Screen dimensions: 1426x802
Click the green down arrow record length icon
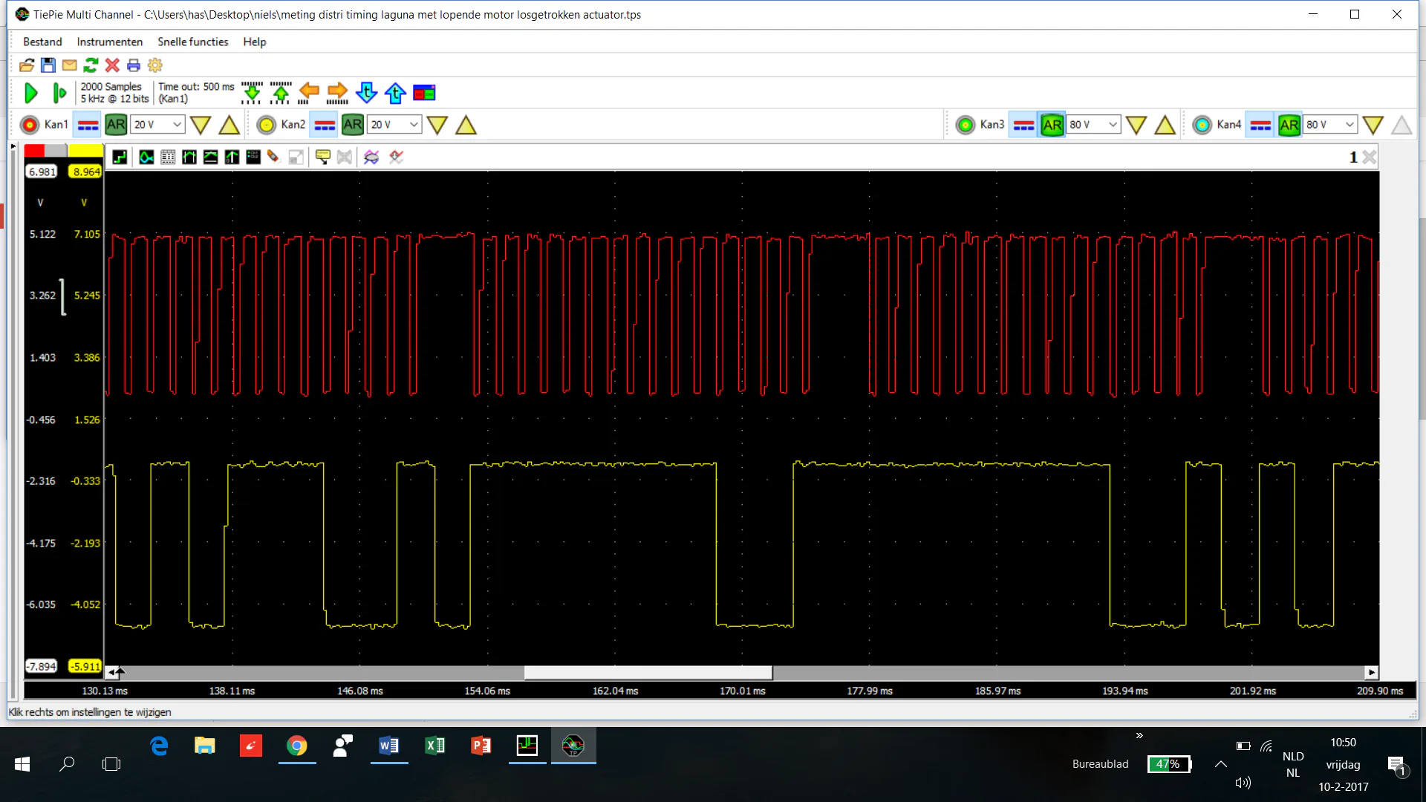tap(252, 93)
